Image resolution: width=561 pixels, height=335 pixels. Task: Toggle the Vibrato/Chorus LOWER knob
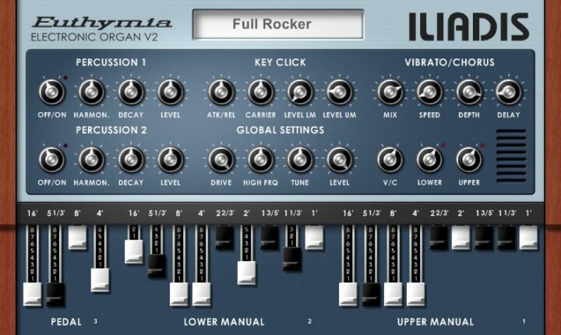click(x=429, y=160)
